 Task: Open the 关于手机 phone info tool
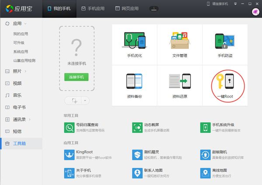pyautogui.click(x=83, y=173)
